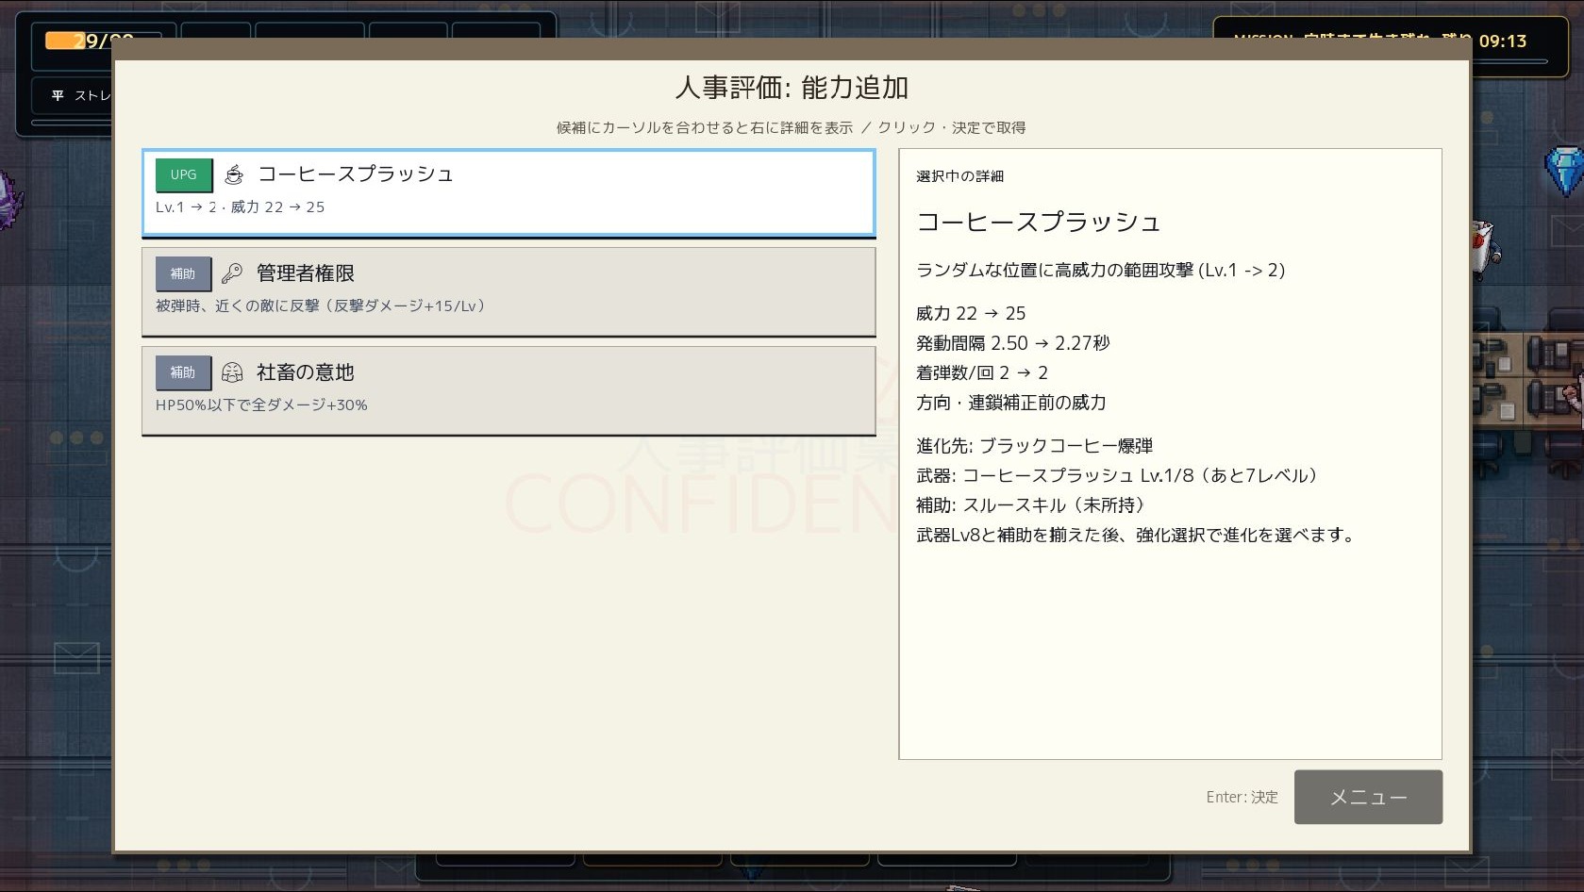Select the コーヒースプラッシュ upgrade card
The width and height of the screenshot is (1584, 892).
509,192
